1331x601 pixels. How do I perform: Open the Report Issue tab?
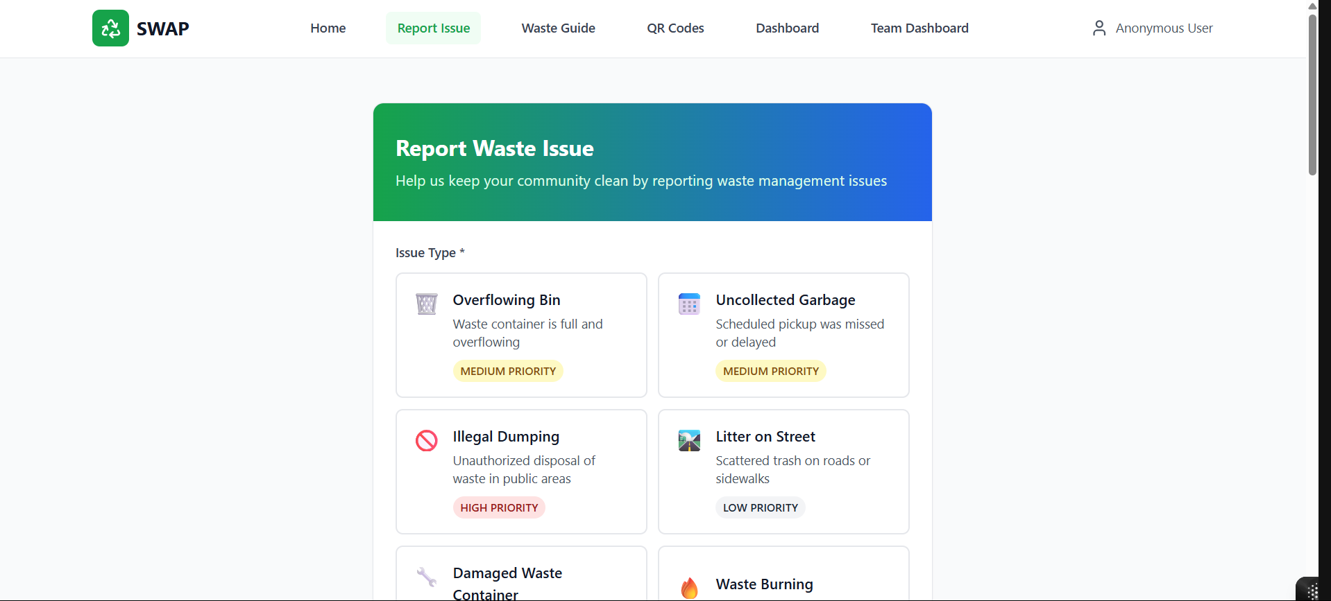[434, 28]
